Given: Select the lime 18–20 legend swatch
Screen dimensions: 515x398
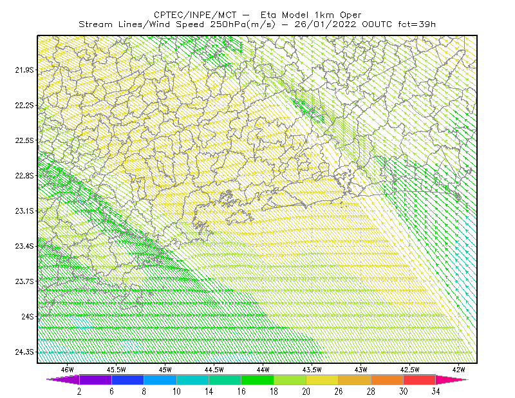Looking at the screenshot, I should click(x=290, y=379).
